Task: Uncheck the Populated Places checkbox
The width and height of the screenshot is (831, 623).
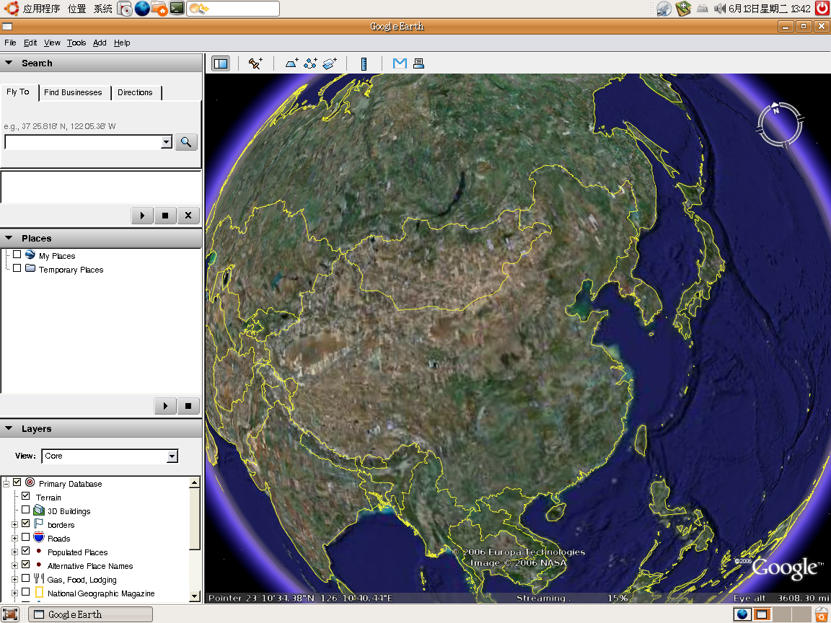Action: (25, 551)
